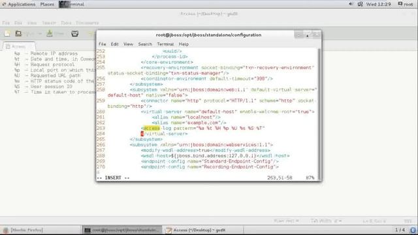The width and height of the screenshot is (418, 235).
Task: Click the Print icon in gedit toolbar
Action: tap(75, 33)
